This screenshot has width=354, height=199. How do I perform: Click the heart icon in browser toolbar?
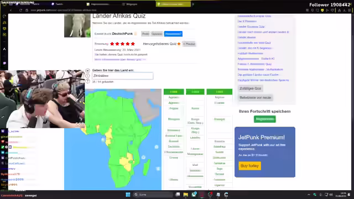point(332,11)
